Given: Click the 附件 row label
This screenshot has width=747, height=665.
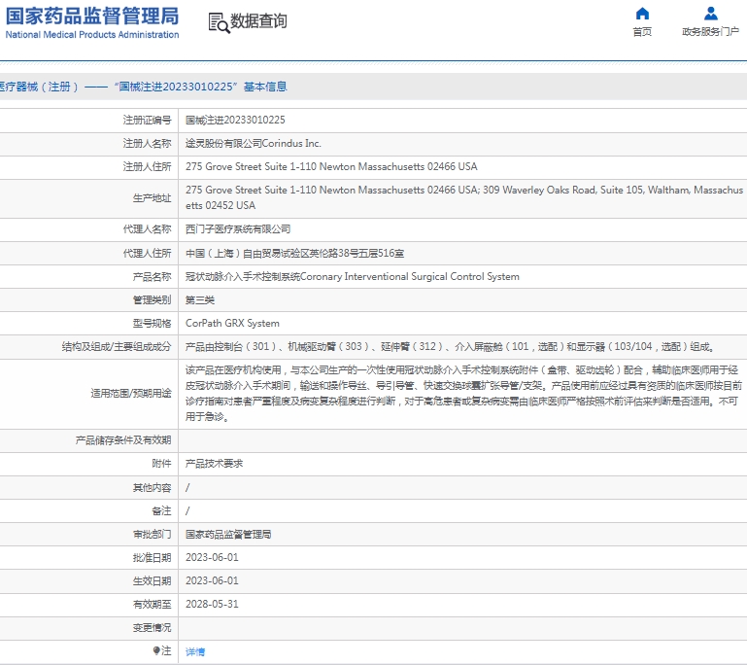Looking at the screenshot, I should 161,464.
